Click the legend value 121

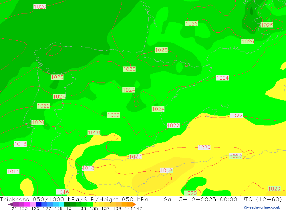click(x=13, y=208)
